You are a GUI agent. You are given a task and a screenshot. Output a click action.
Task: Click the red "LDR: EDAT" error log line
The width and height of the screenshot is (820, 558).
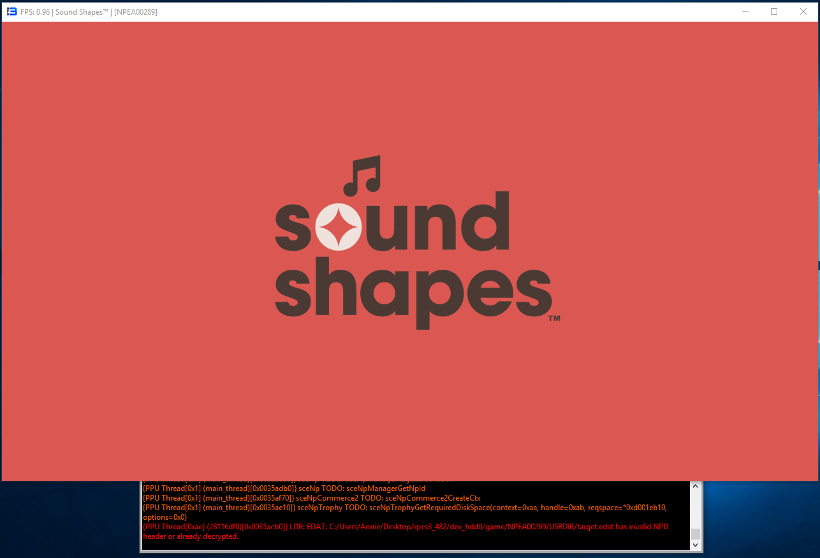[406, 532]
